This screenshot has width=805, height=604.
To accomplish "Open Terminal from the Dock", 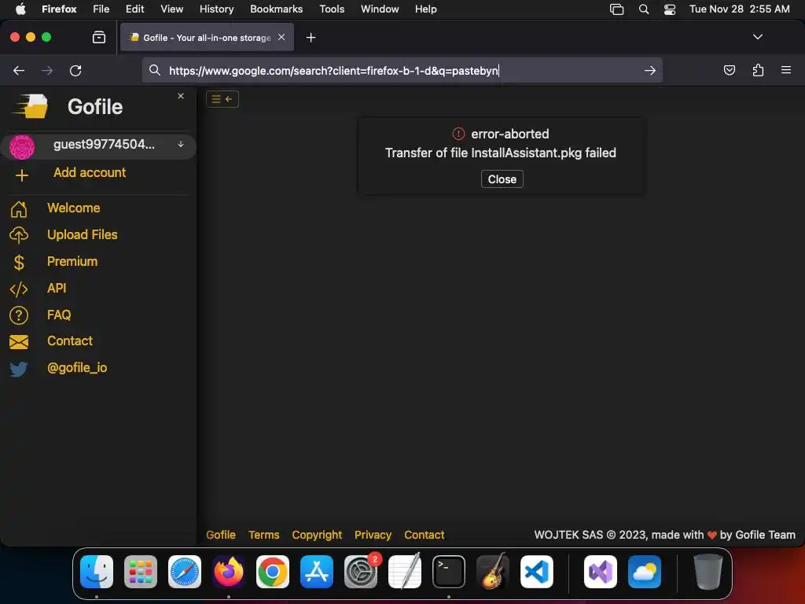I will (449, 572).
